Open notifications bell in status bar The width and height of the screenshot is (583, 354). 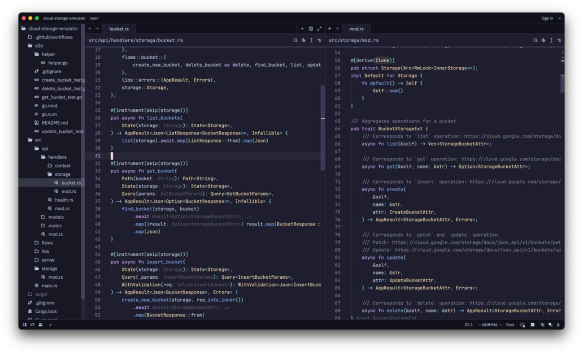(x=558, y=325)
